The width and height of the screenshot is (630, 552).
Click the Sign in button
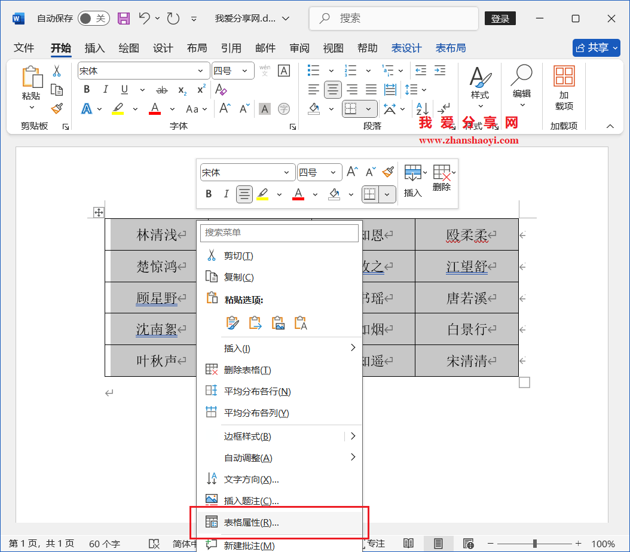click(x=500, y=19)
